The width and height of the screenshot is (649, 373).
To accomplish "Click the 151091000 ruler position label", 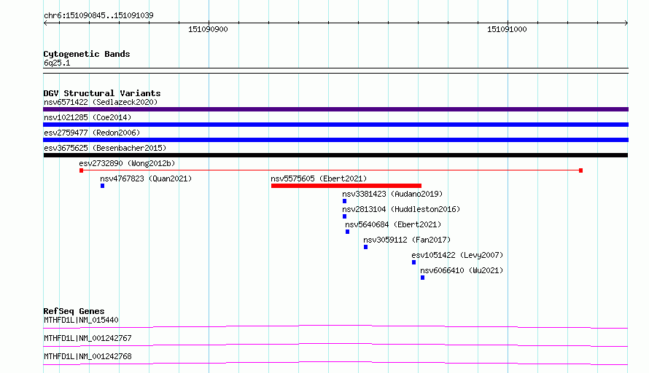I will [x=507, y=29].
